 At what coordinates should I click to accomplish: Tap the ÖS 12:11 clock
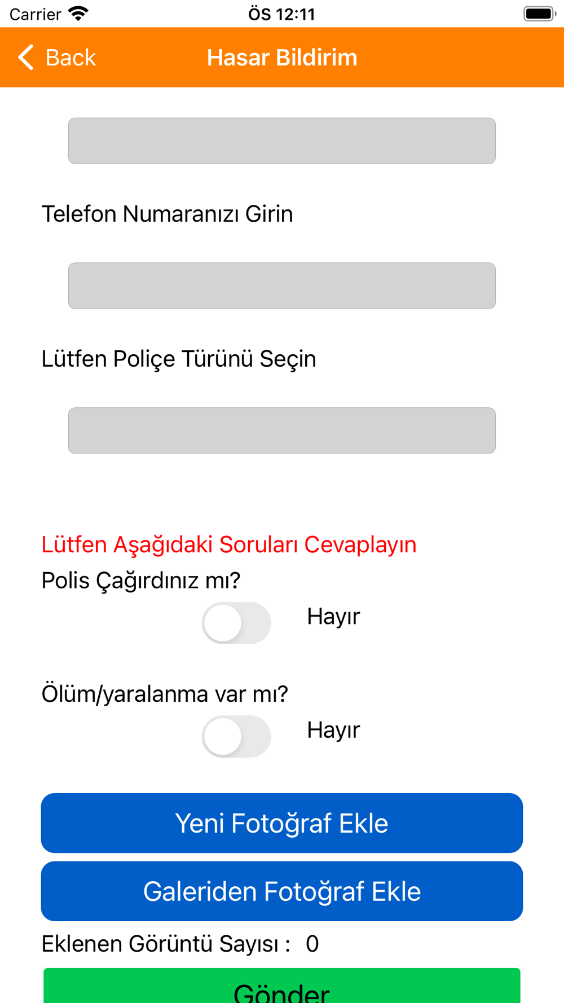(x=282, y=14)
